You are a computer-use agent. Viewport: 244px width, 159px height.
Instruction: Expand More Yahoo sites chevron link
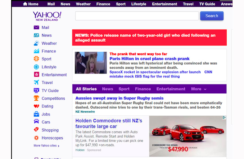pos(46,146)
